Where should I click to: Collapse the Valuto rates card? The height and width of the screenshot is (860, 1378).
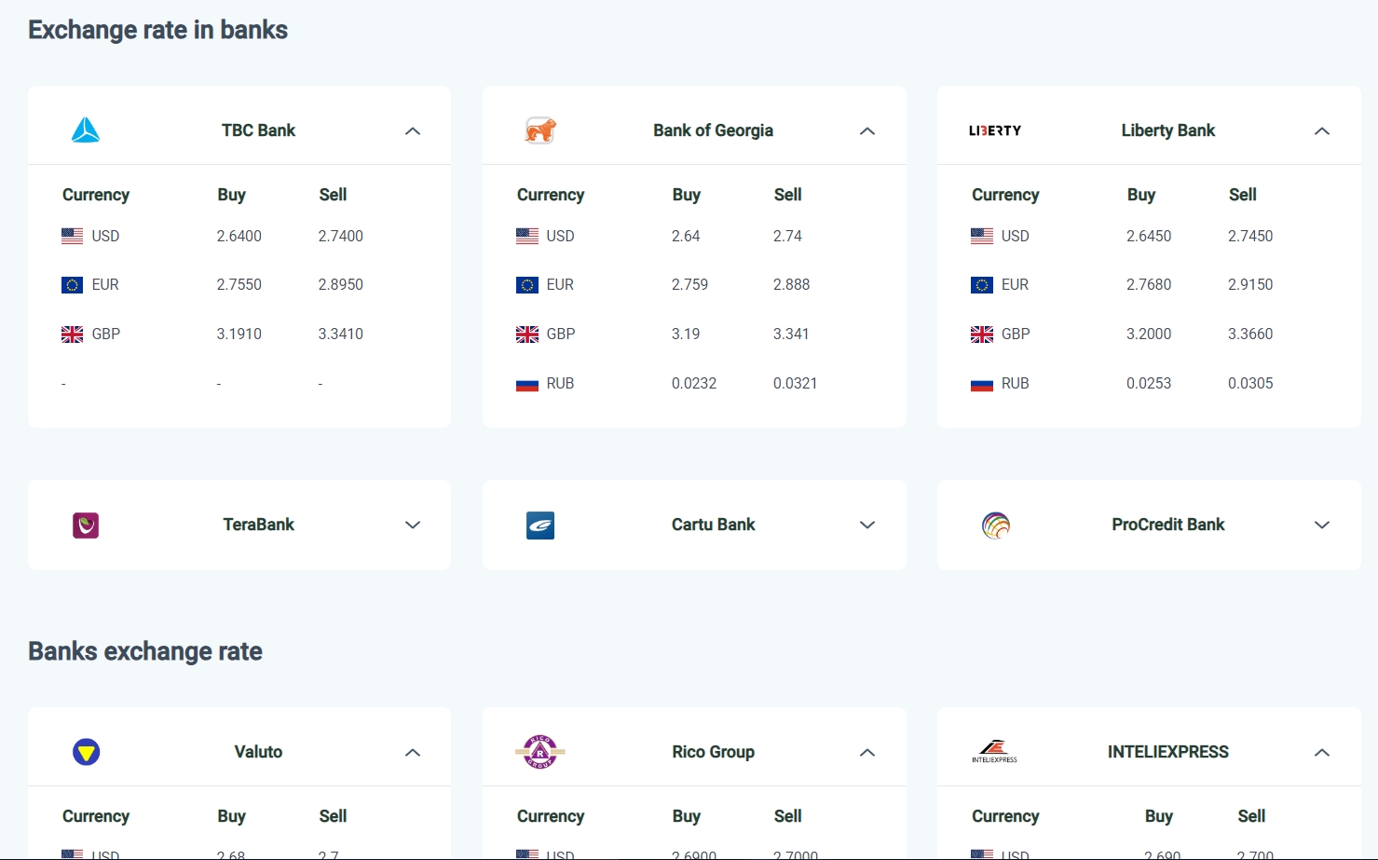click(413, 753)
